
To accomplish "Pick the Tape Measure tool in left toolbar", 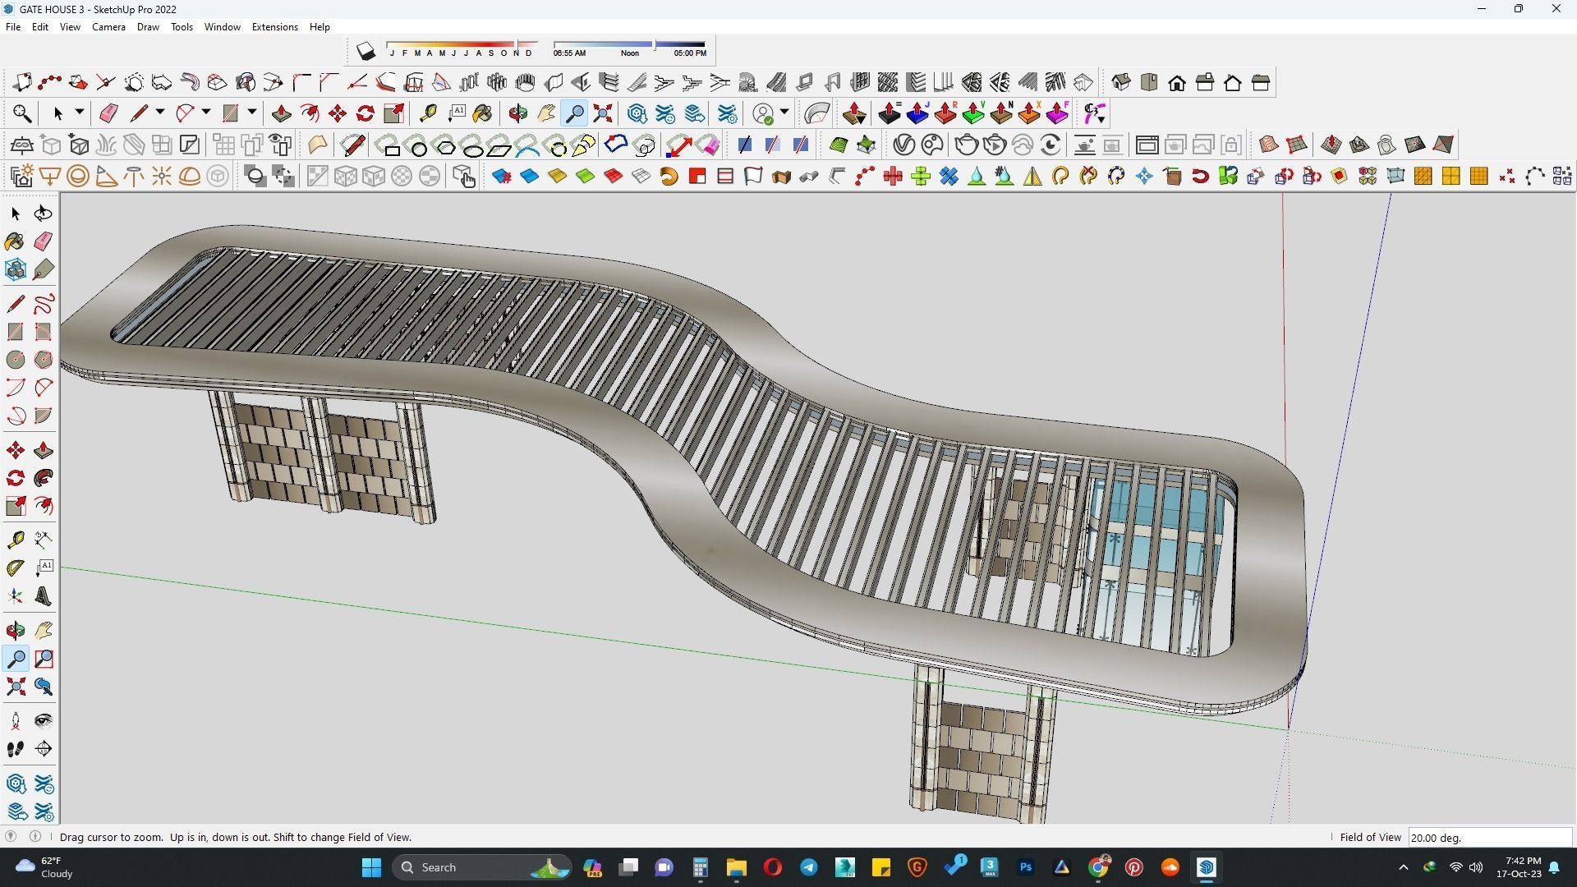I will point(15,540).
